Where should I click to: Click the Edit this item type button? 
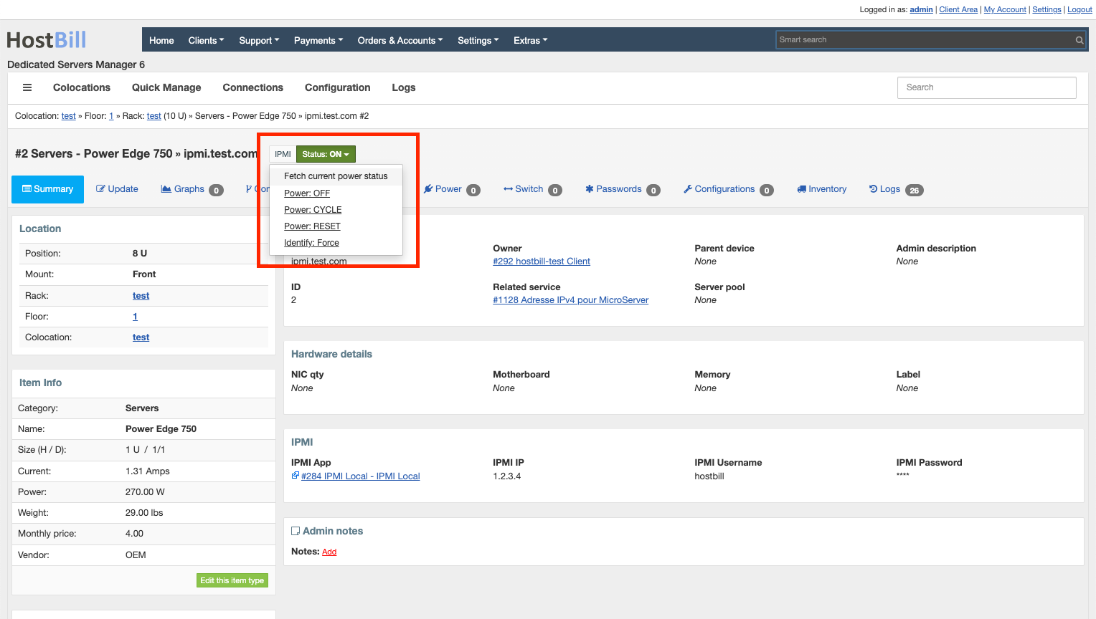[x=232, y=580]
